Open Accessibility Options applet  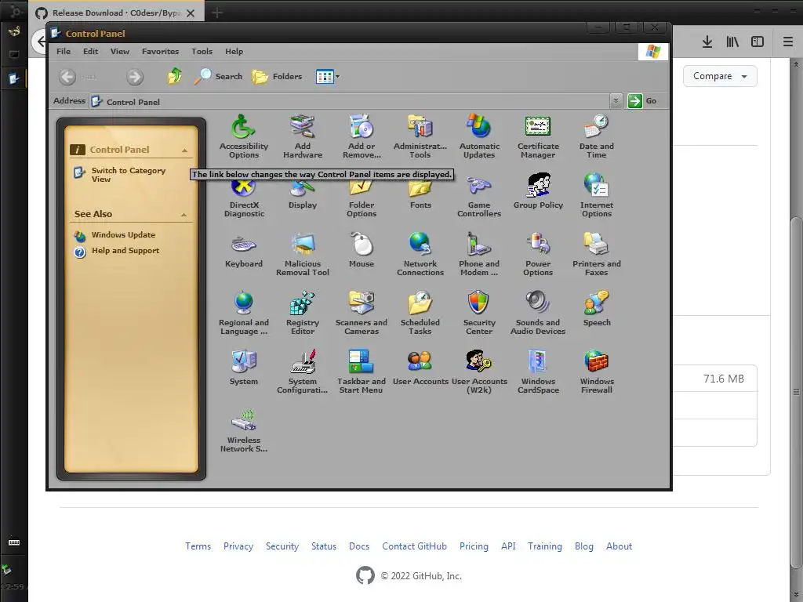[x=244, y=136]
